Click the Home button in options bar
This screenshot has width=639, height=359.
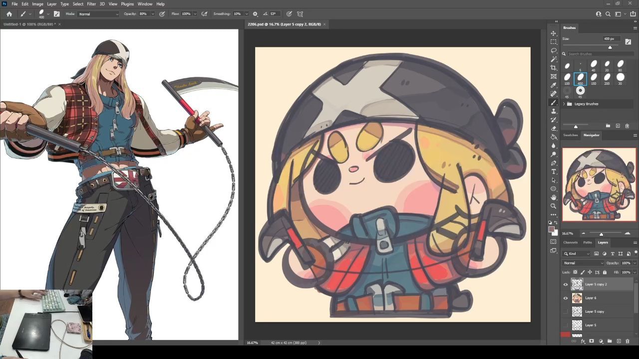tap(9, 14)
